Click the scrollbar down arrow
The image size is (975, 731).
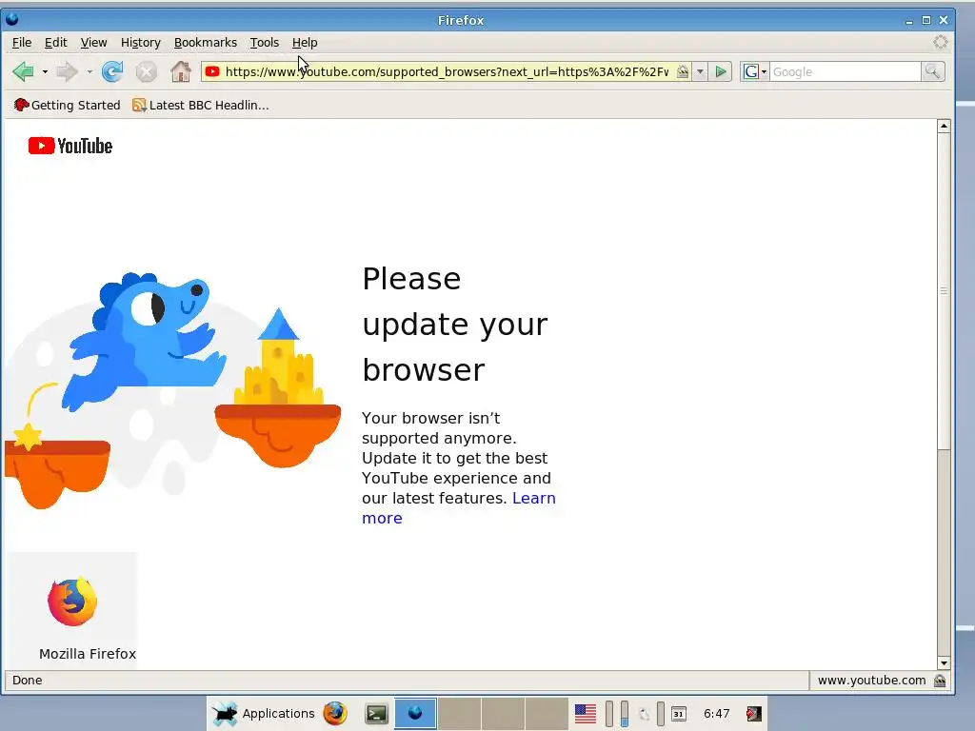click(944, 662)
